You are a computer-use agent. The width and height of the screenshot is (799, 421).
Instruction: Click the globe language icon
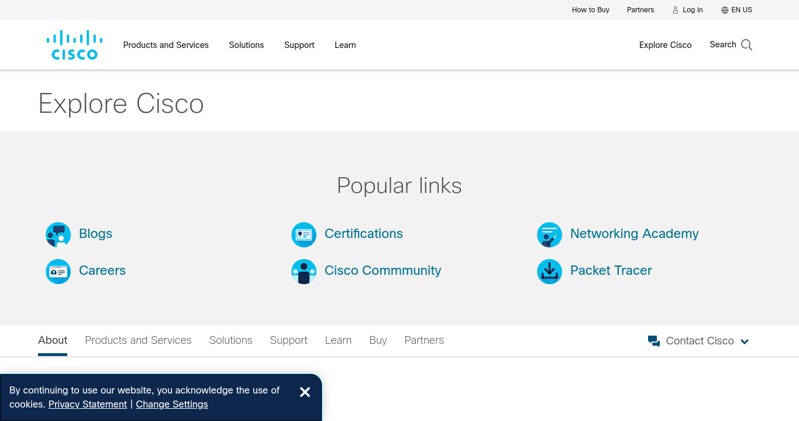click(725, 10)
